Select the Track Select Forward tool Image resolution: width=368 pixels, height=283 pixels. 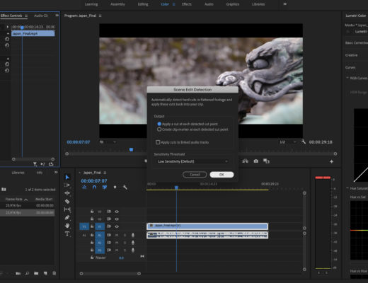67,185
